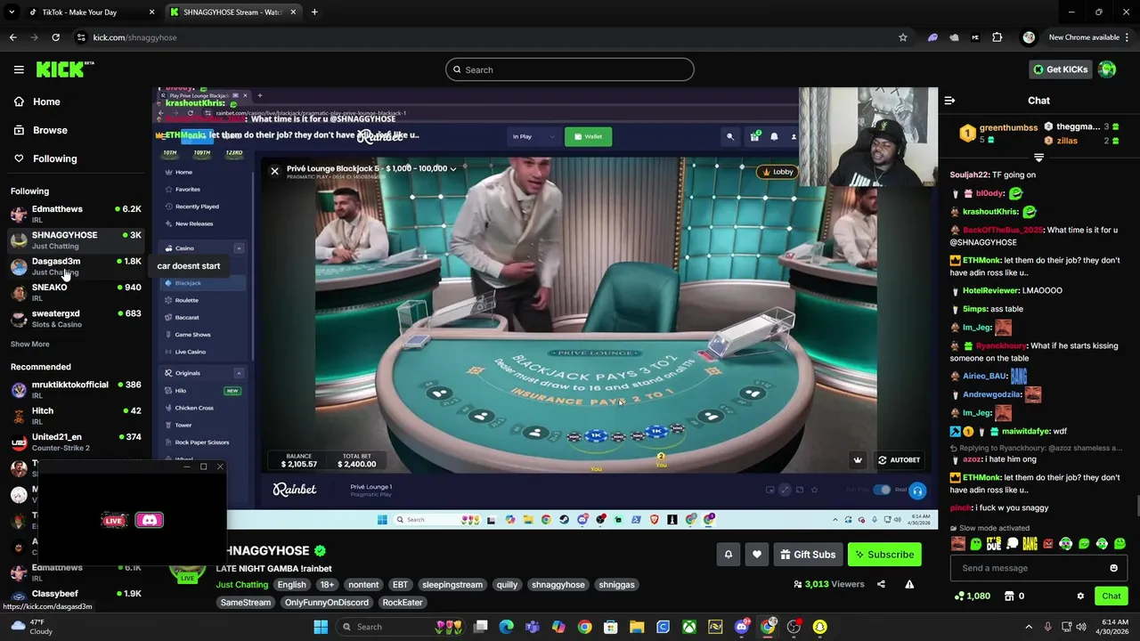Open the Edmatthews channel under Following
Viewport: 1140px width, 641px height.
coord(76,214)
